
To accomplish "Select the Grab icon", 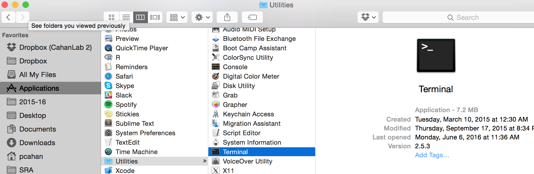I will pyautogui.click(x=216, y=95).
